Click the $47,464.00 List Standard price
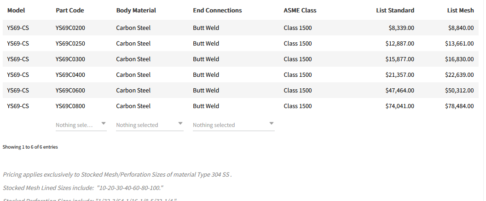The image size is (486, 201). 399,90
